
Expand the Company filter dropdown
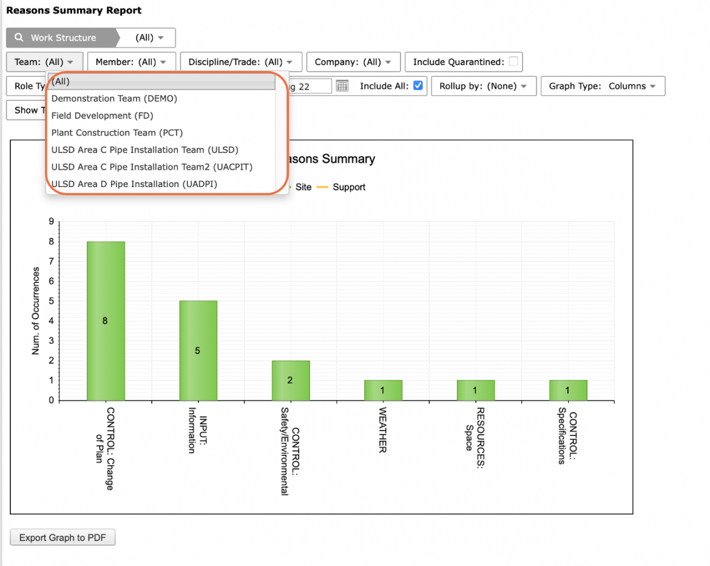coord(353,62)
